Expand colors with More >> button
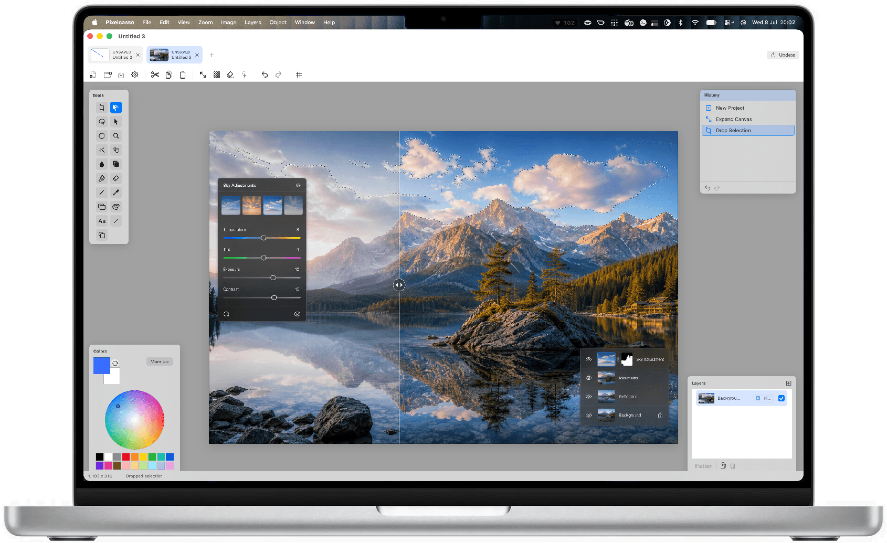The width and height of the screenshot is (887, 543). [160, 361]
